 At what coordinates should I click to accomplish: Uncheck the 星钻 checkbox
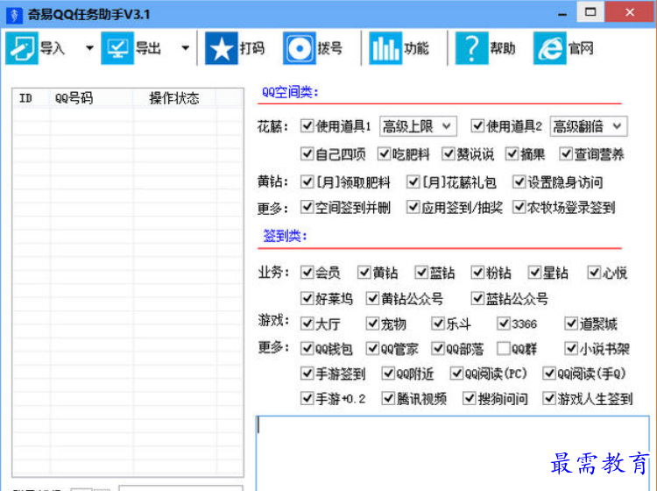point(534,273)
